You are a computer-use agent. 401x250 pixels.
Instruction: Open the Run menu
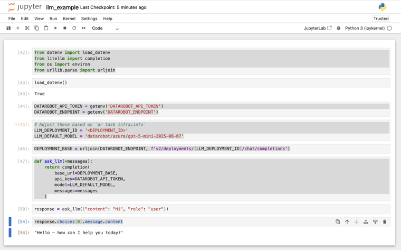[53, 18]
